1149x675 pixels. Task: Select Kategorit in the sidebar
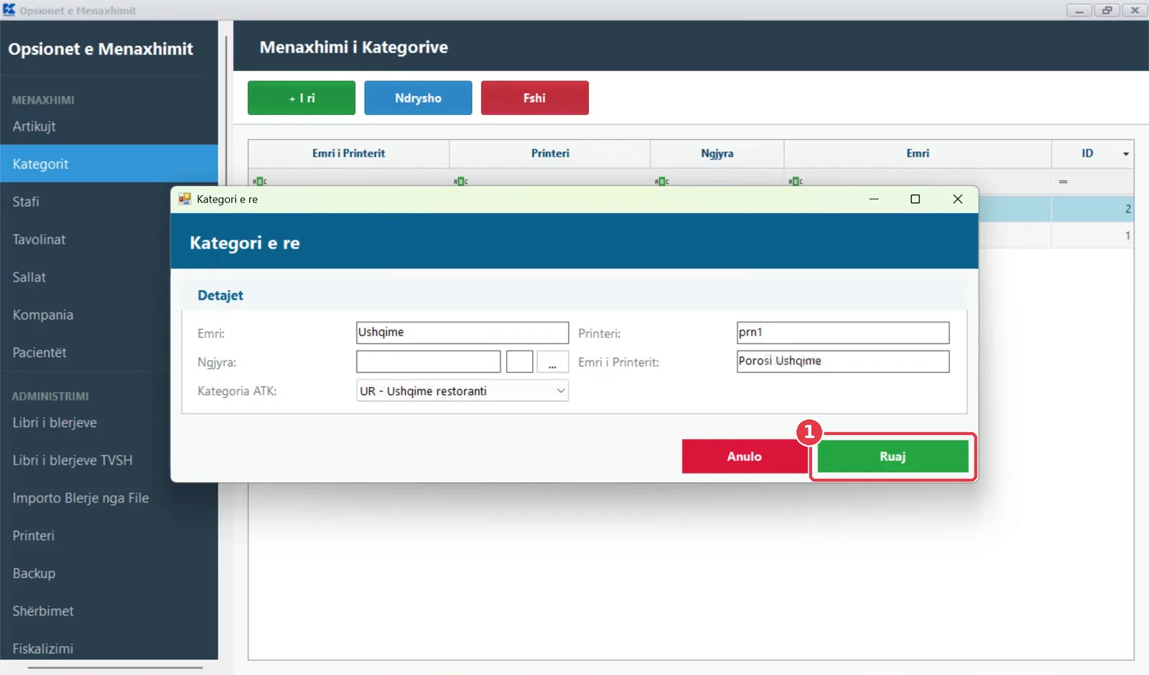coord(109,164)
